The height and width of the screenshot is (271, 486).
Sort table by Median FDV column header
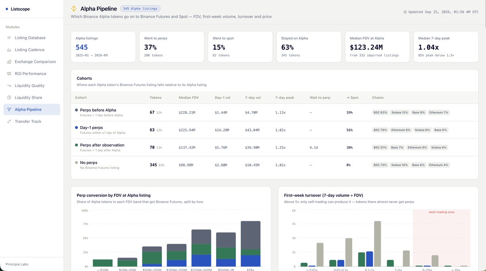(188, 97)
